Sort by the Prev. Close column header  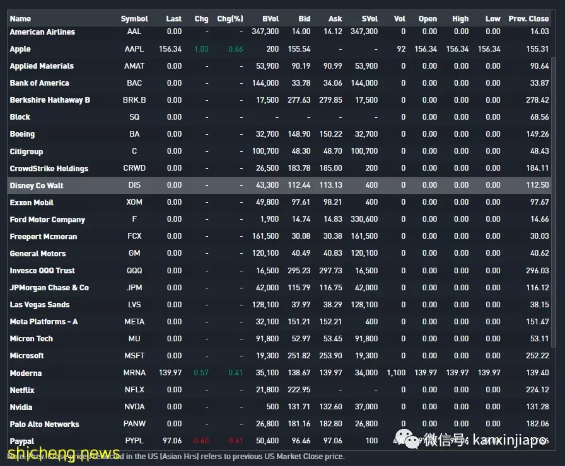click(528, 19)
